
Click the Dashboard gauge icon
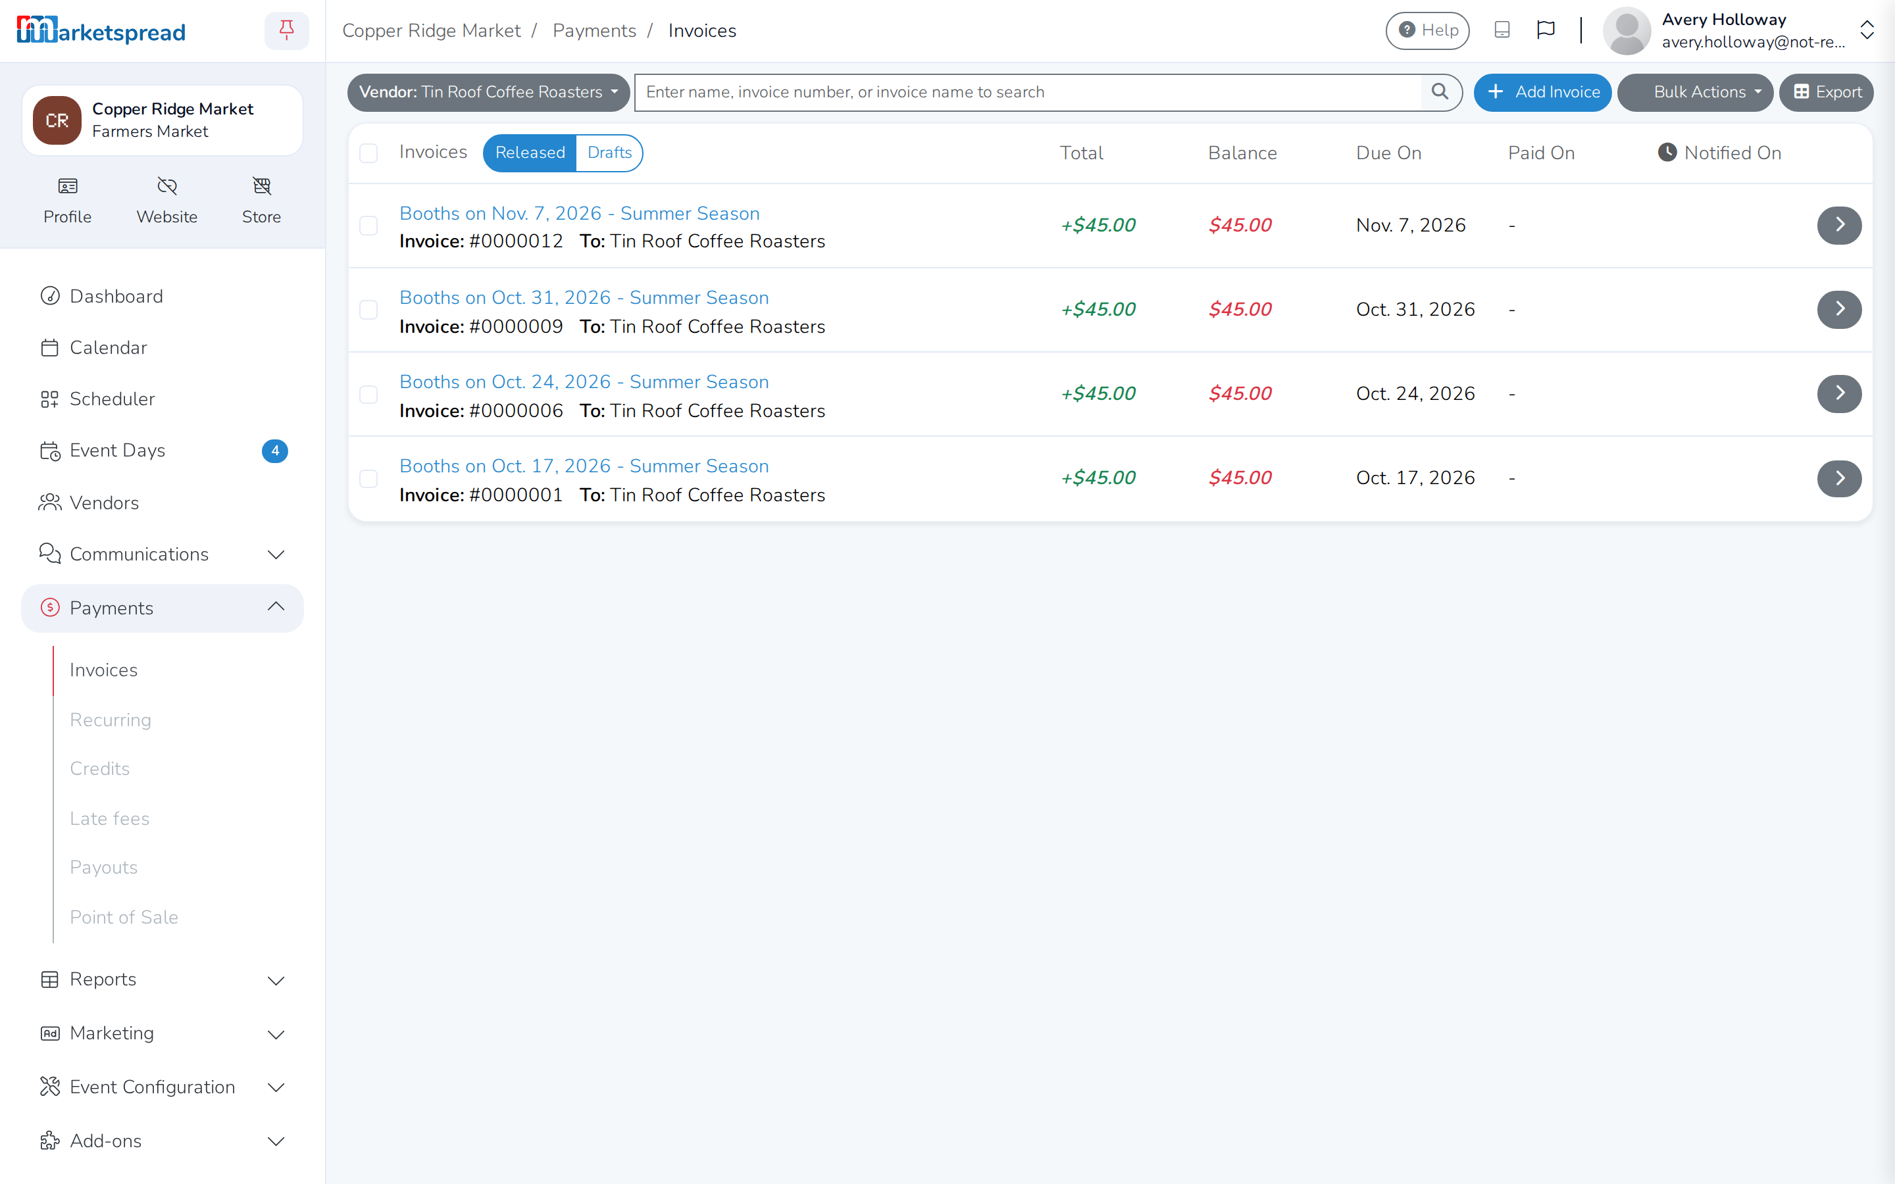50,296
